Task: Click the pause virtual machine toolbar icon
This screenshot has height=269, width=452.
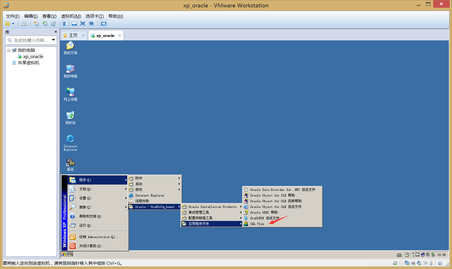Action: tap(7, 24)
